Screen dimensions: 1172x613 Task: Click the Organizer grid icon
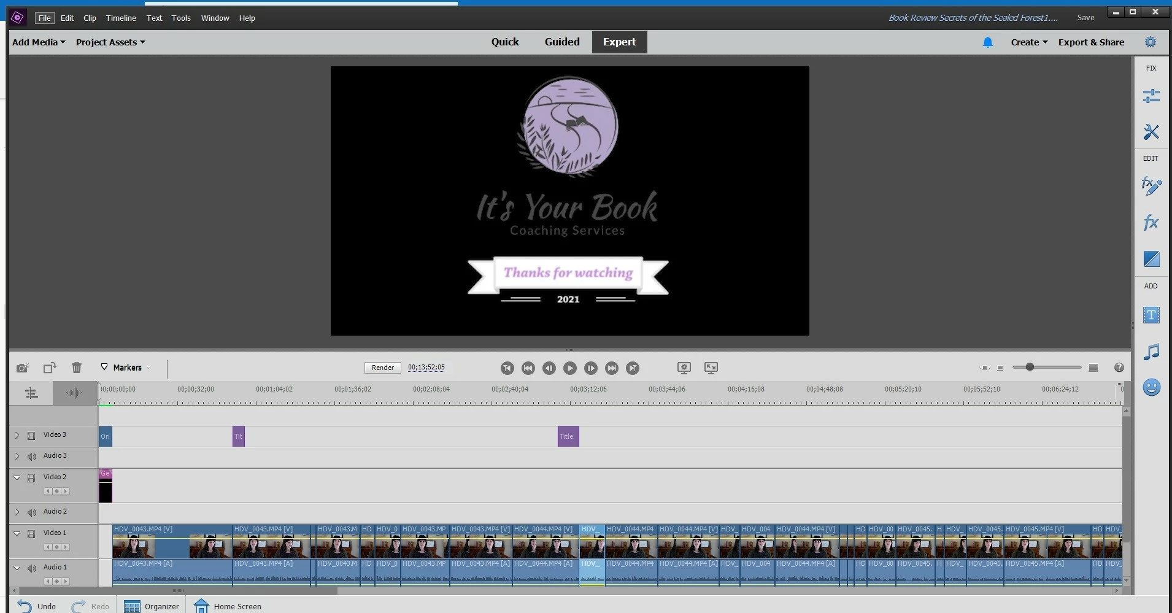tap(132, 606)
